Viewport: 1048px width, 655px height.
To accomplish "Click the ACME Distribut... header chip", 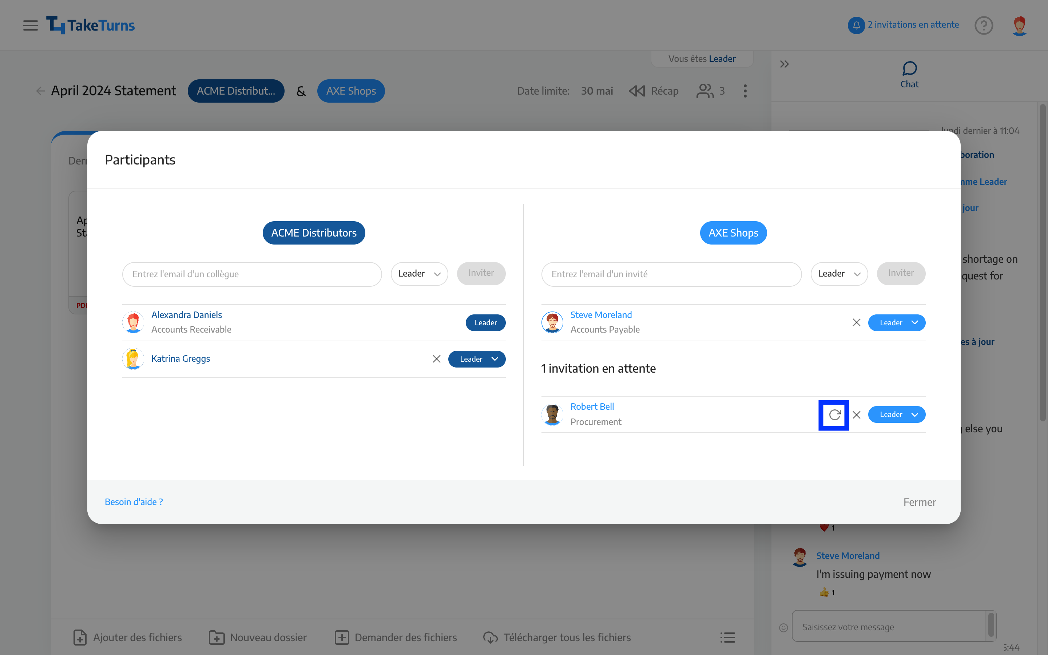I will point(236,91).
